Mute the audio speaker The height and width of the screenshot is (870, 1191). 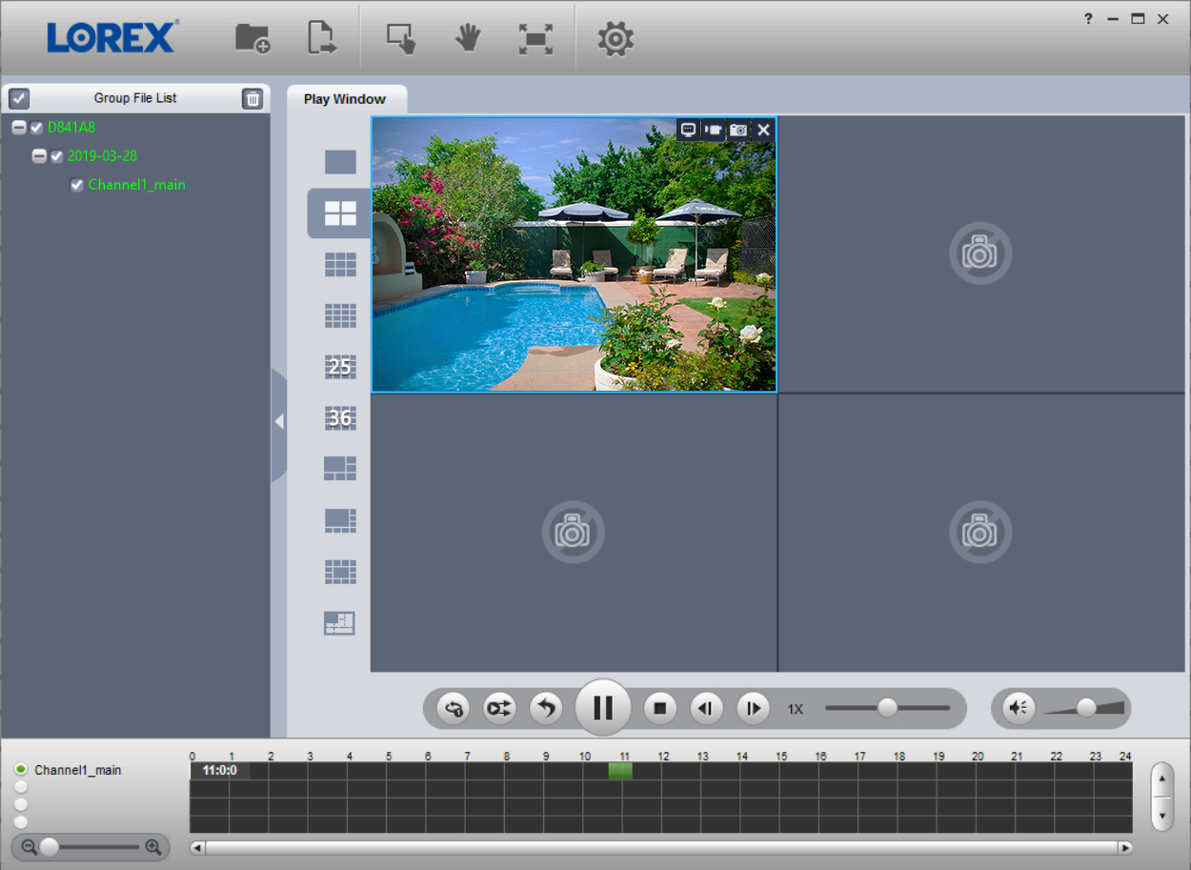coord(1019,708)
